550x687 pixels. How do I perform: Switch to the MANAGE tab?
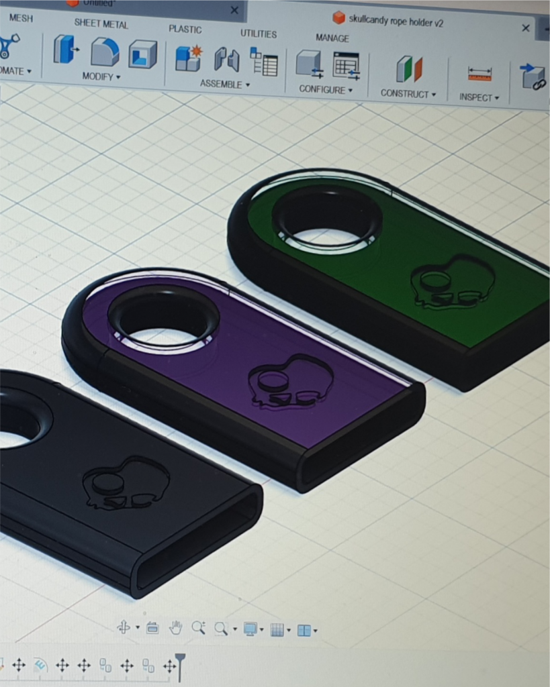point(332,38)
